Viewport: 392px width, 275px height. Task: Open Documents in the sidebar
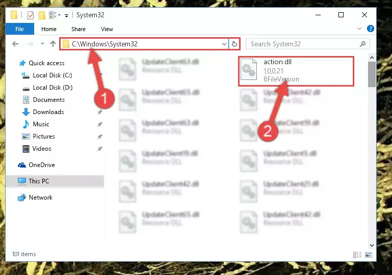click(48, 100)
